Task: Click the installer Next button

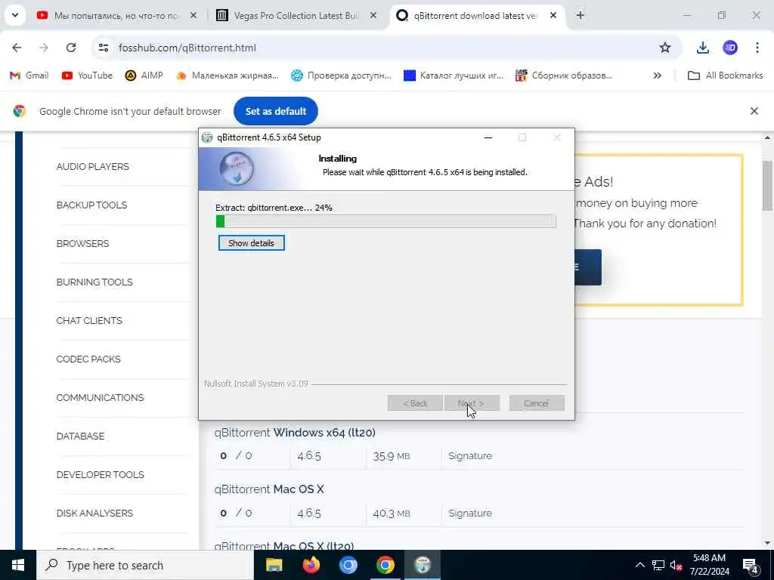Action: click(472, 403)
